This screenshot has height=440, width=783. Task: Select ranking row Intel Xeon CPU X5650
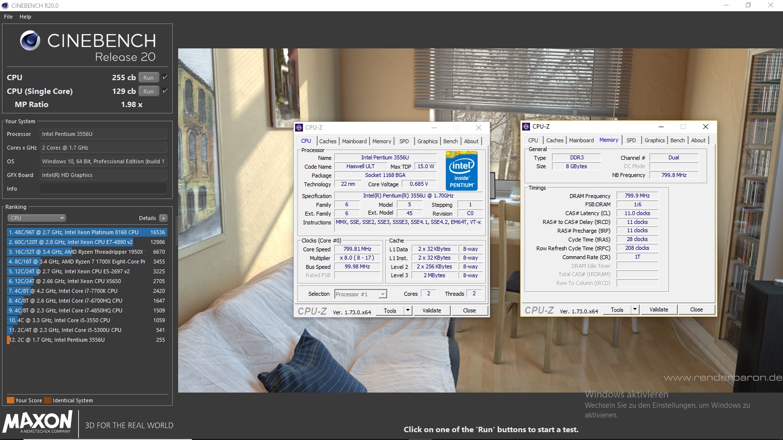point(87,281)
